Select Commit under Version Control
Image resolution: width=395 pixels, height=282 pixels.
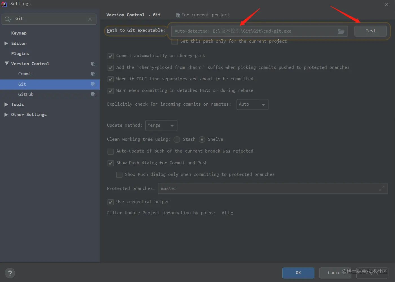click(26, 74)
